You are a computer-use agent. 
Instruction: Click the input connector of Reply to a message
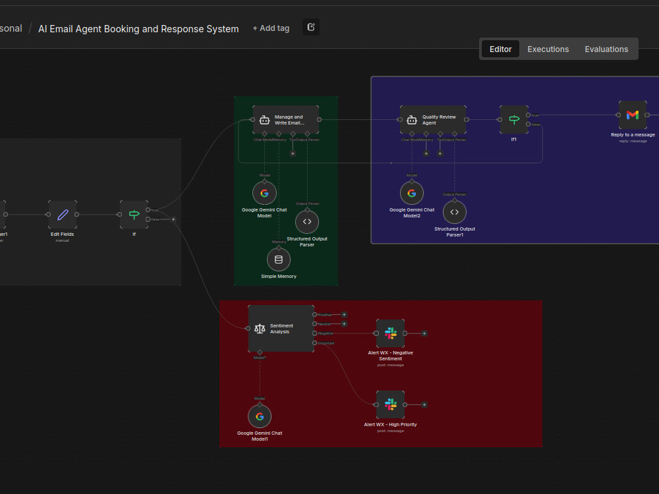(618, 115)
